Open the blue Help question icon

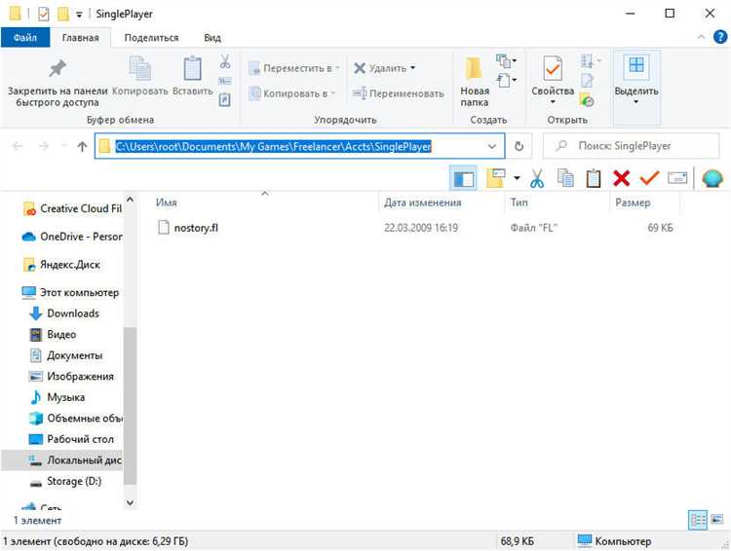pyautogui.click(x=720, y=37)
